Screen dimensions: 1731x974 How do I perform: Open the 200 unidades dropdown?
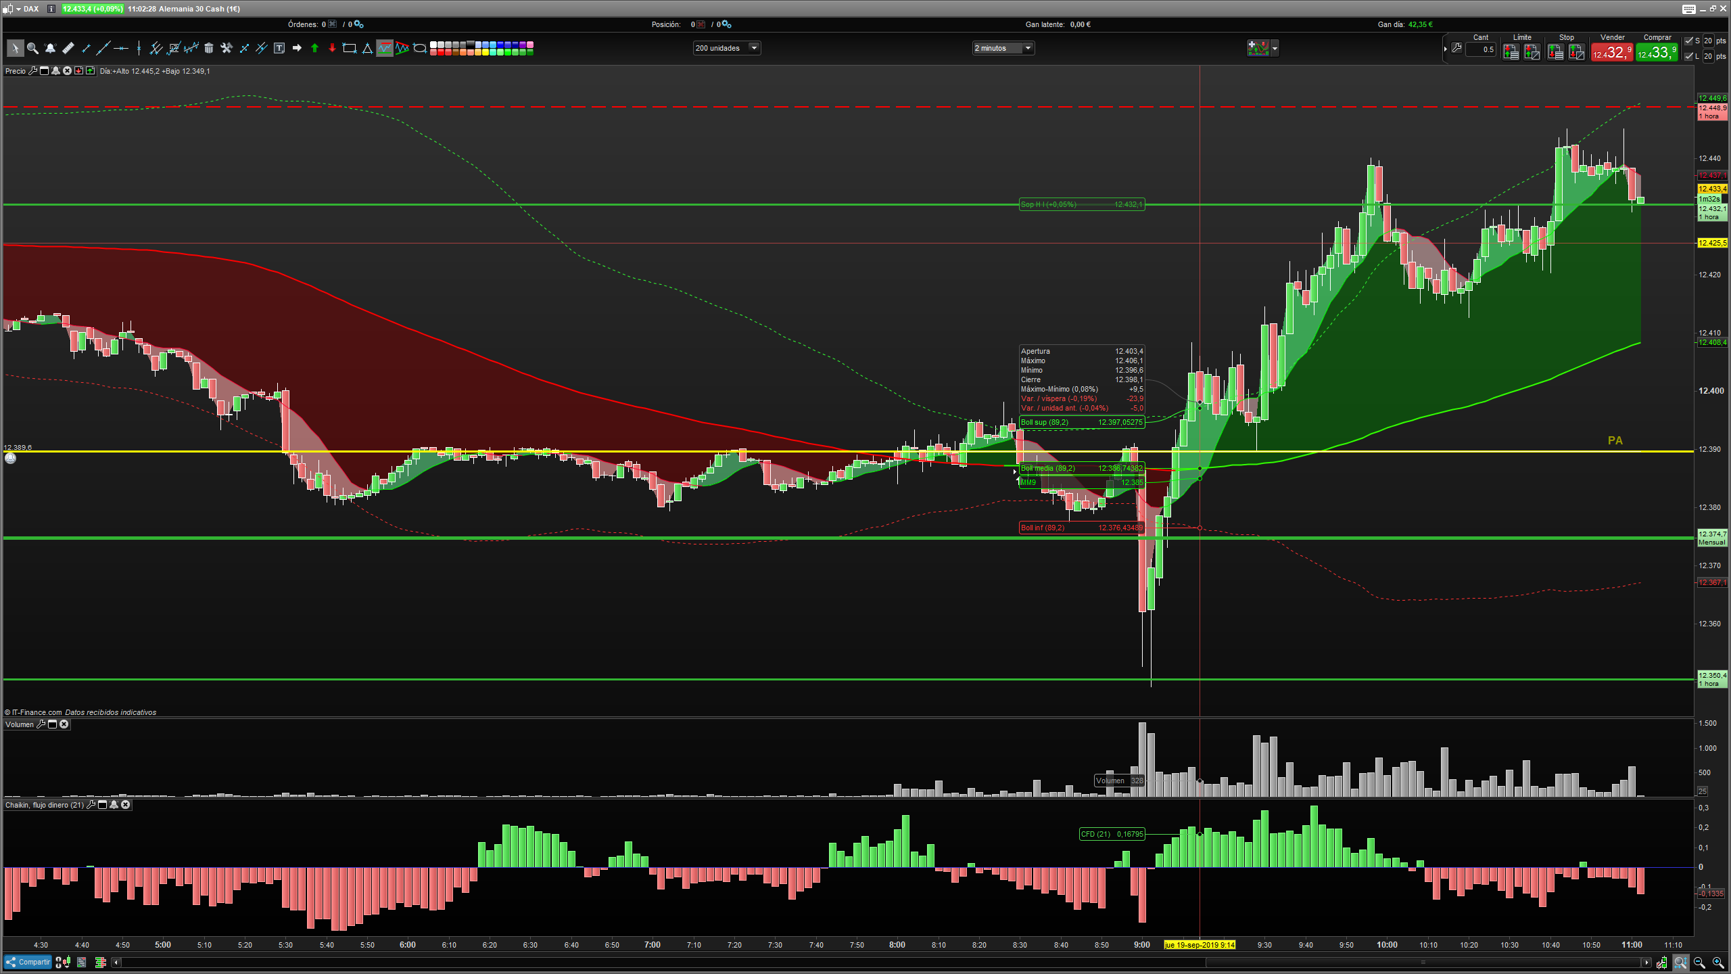pos(754,48)
